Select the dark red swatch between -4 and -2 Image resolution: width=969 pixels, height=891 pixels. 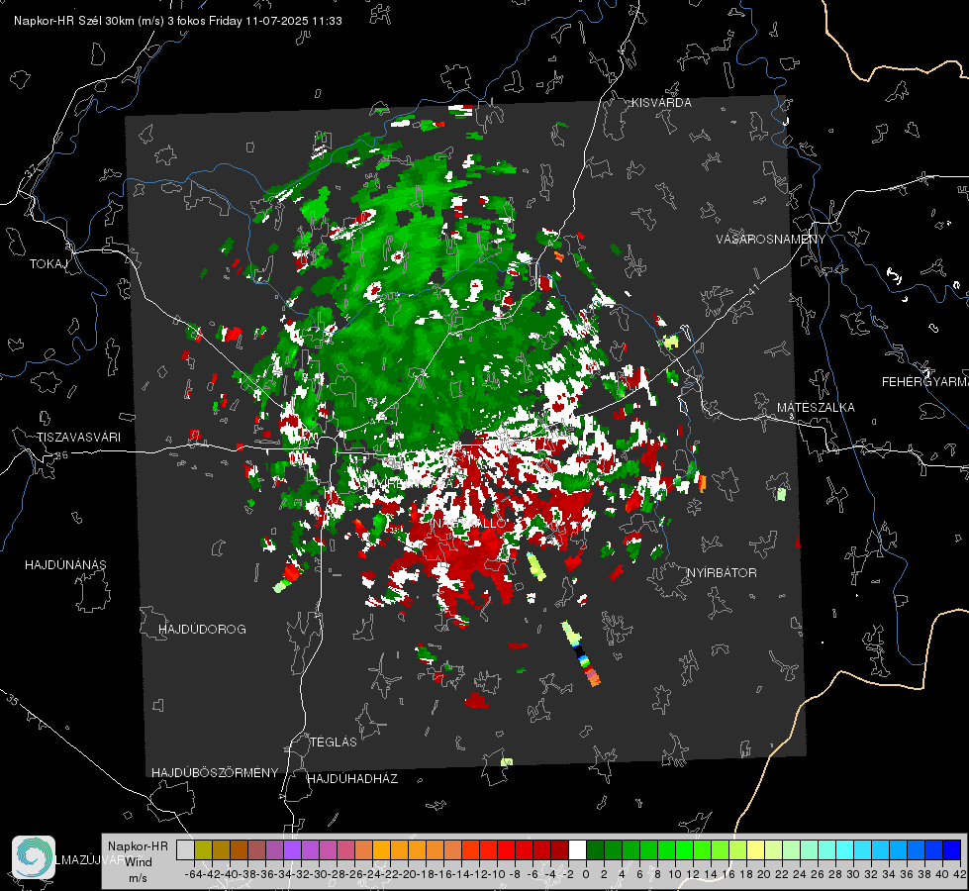(x=559, y=850)
